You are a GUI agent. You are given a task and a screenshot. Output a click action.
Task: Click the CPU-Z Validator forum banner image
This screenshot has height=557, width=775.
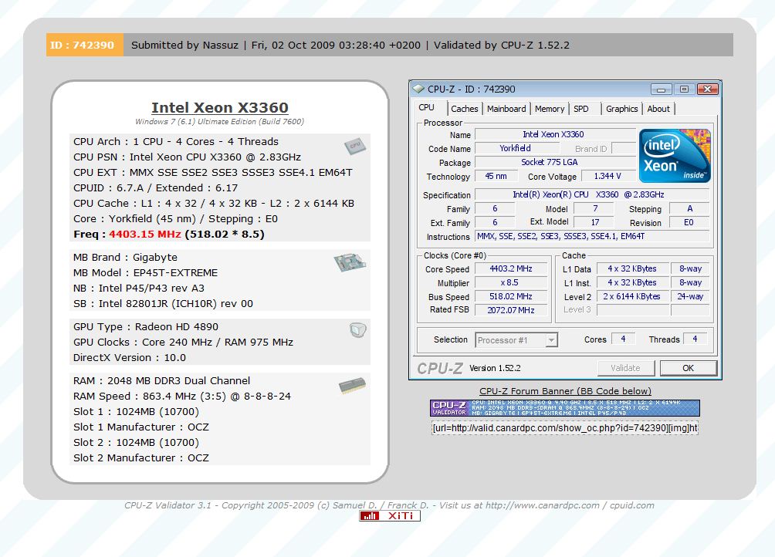coord(565,408)
